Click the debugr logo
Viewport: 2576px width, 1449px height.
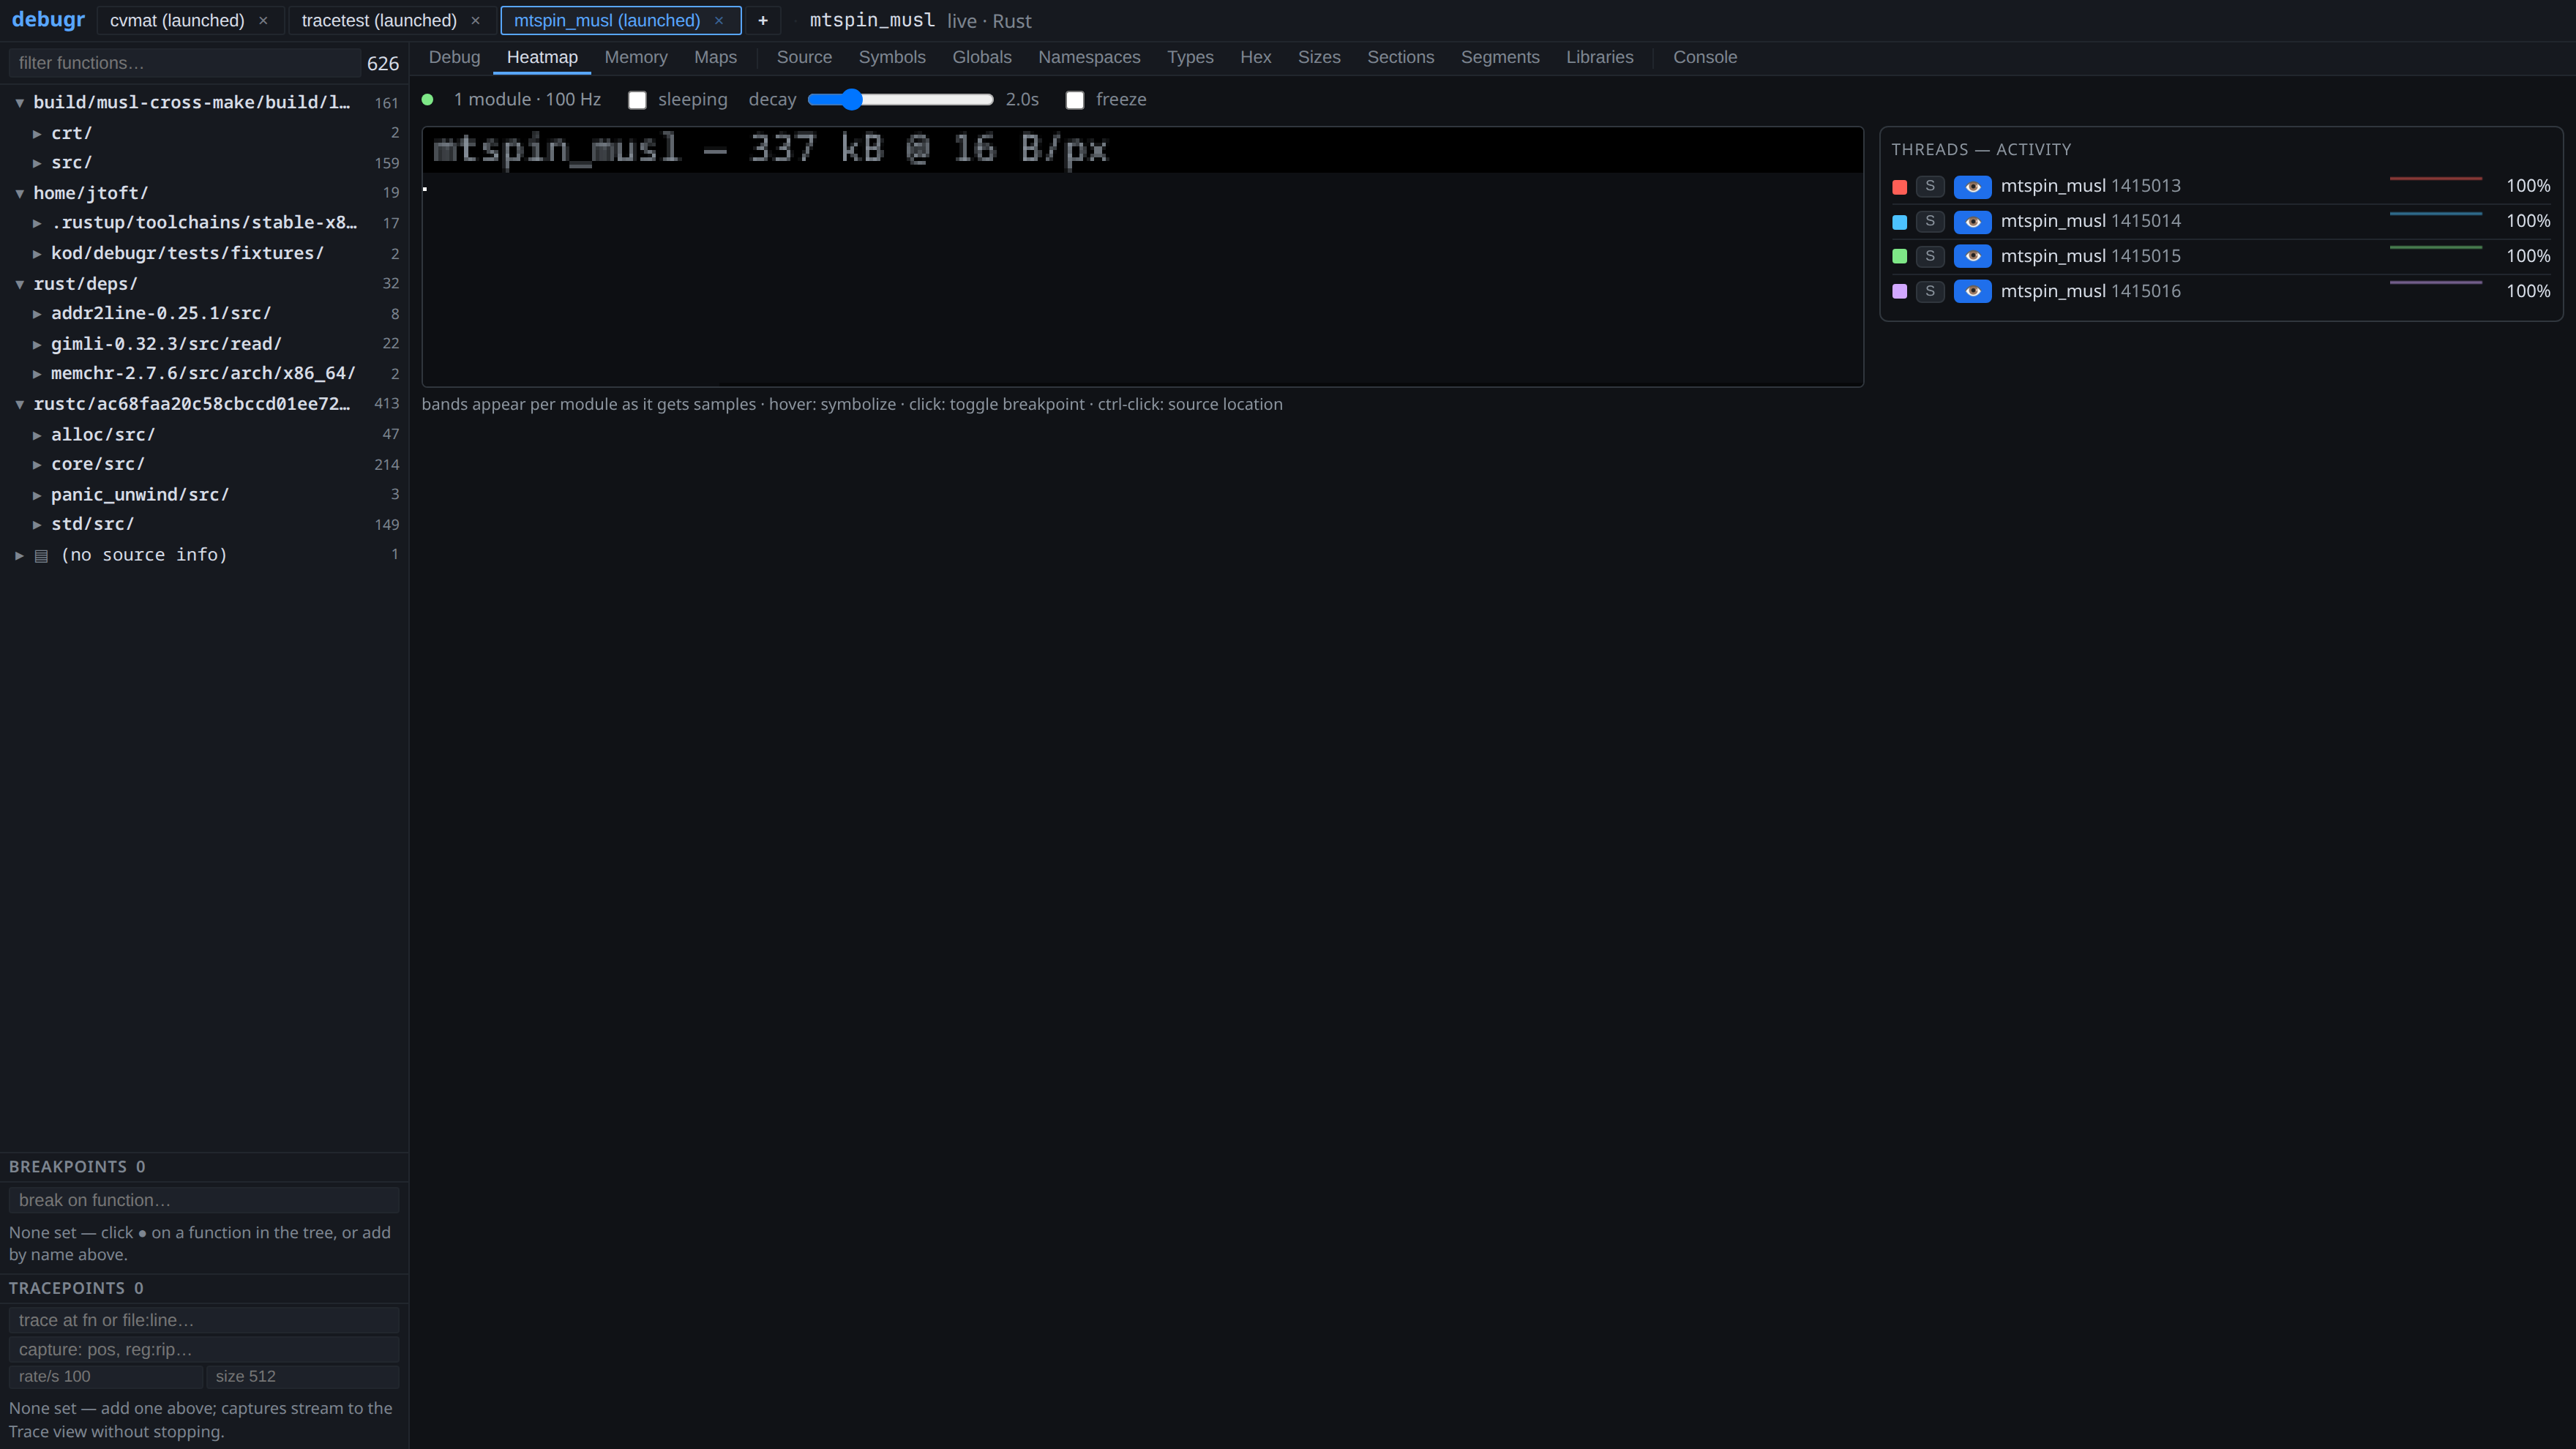click(x=48, y=20)
